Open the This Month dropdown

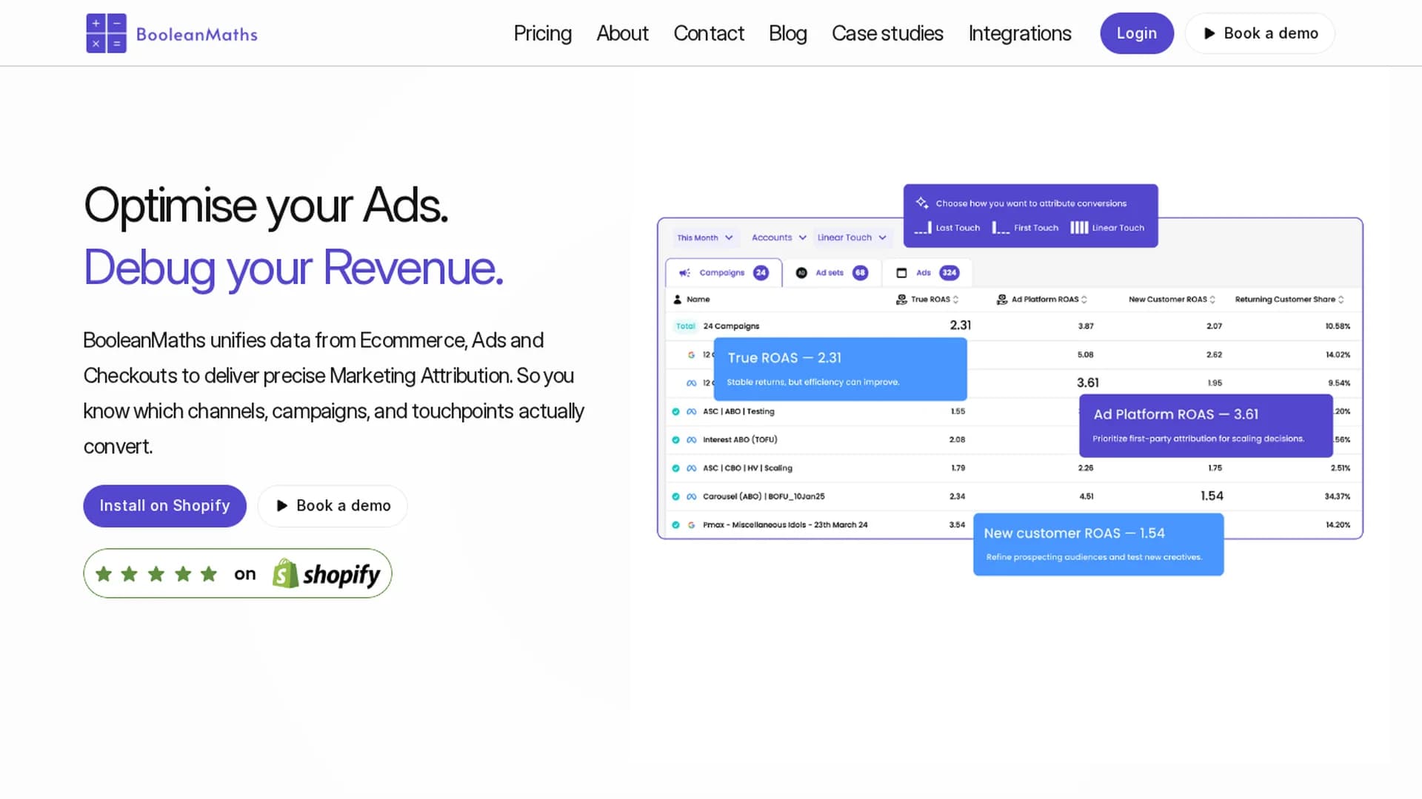(704, 237)
